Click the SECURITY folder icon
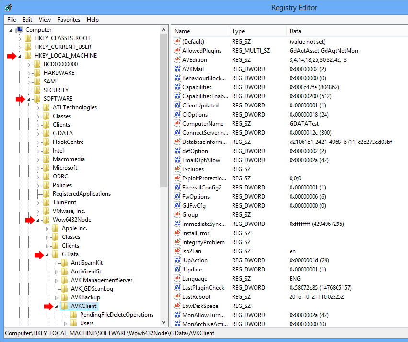This screenshot has width=408, height=342. [37, 90]
